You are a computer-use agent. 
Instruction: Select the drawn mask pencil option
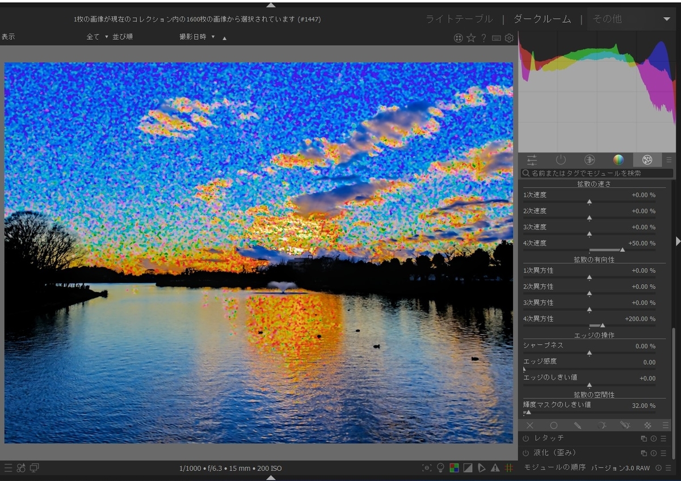point(577,425)
